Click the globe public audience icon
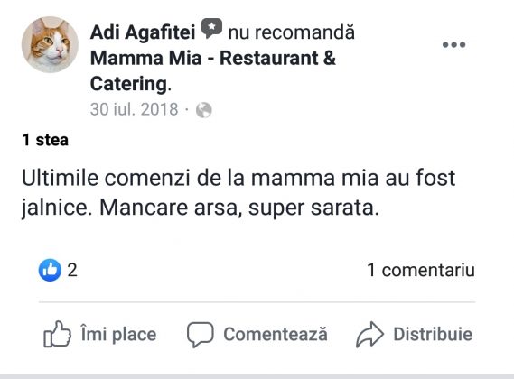514x379 pixels. (204, 110)
